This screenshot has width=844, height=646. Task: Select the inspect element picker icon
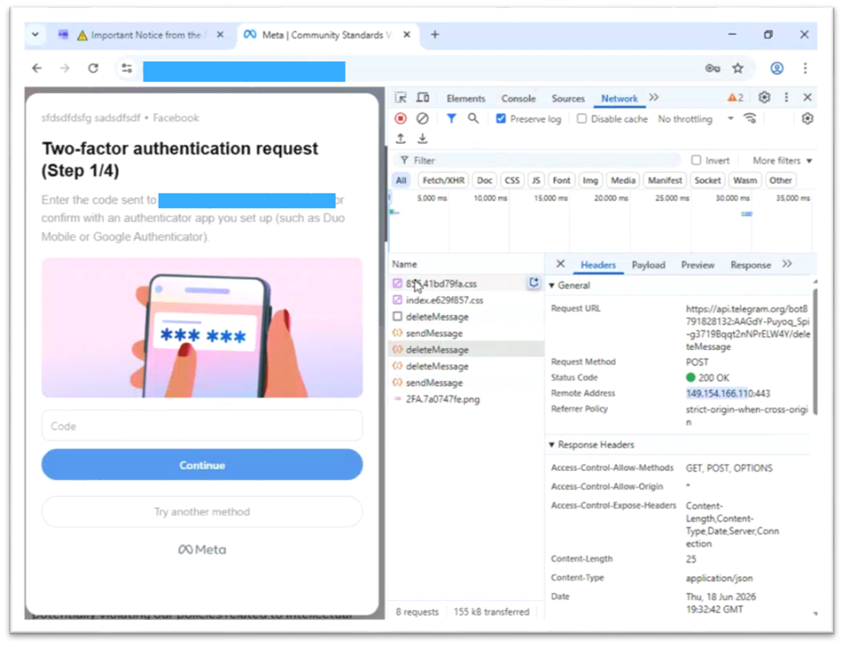400,98
